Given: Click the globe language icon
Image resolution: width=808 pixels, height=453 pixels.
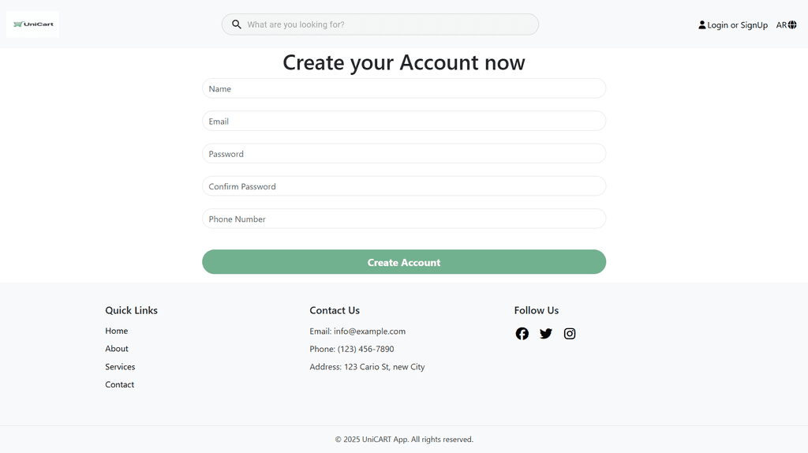Looking at the screenshot, I should click(792, 25).
